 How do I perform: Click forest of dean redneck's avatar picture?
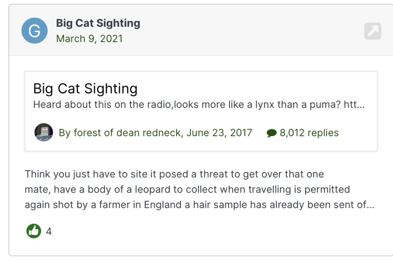pos(44,133)
